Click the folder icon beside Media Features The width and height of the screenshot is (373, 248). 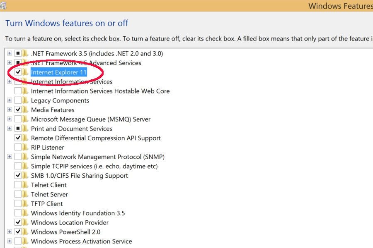point(25,110)
